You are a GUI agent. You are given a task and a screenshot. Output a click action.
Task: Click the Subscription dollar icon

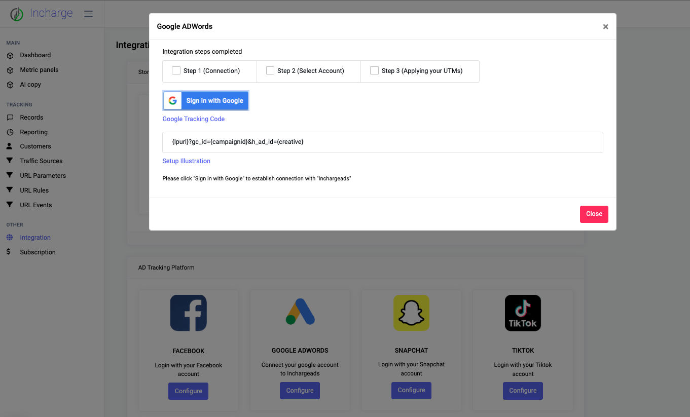pos(9,252)
